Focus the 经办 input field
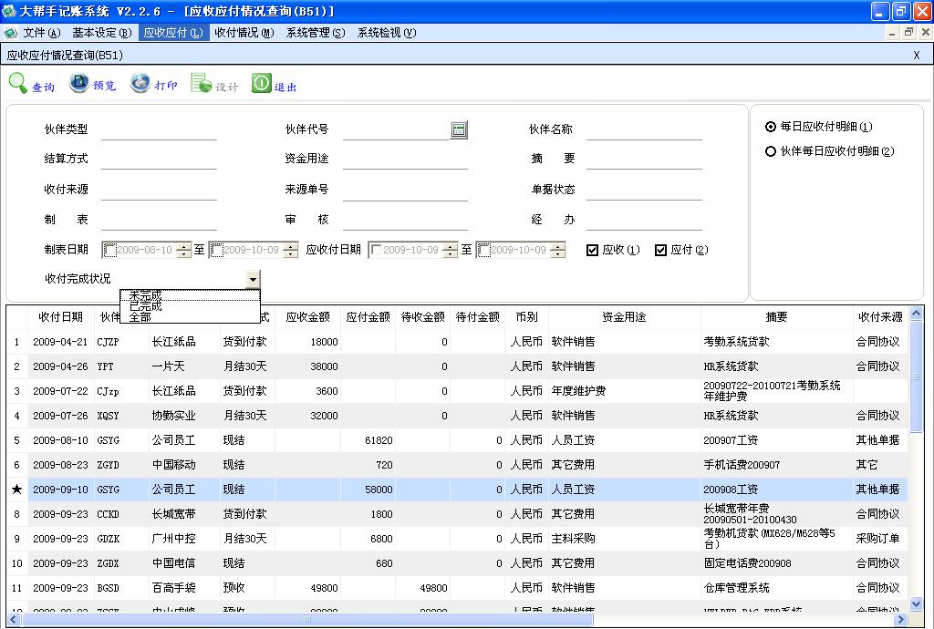Image resolution: width=934 pixels, height=629 pixels. click(645, 221)
